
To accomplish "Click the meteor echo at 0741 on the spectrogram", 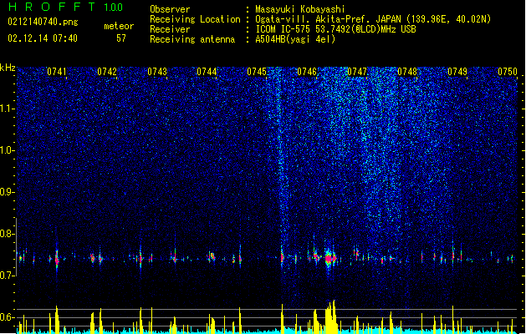I will tap(57, 260).
